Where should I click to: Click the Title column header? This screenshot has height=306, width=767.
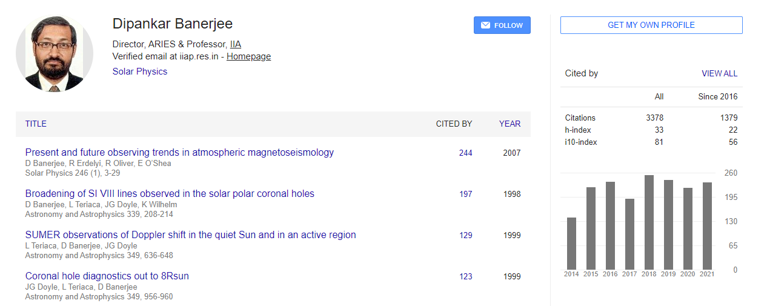point(36,124)
